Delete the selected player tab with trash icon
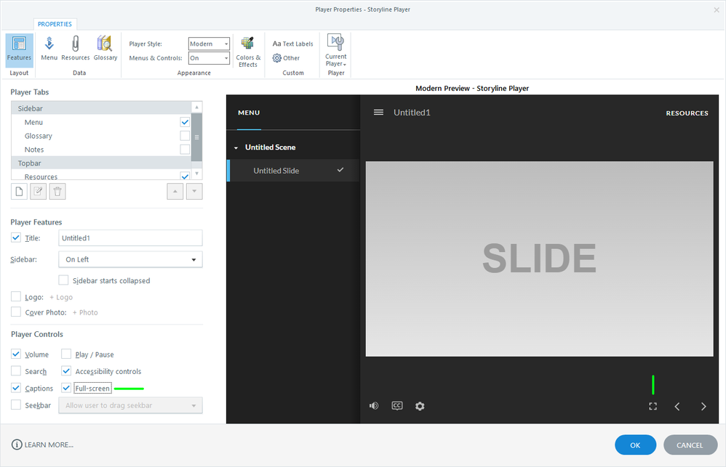 [58, 191]
